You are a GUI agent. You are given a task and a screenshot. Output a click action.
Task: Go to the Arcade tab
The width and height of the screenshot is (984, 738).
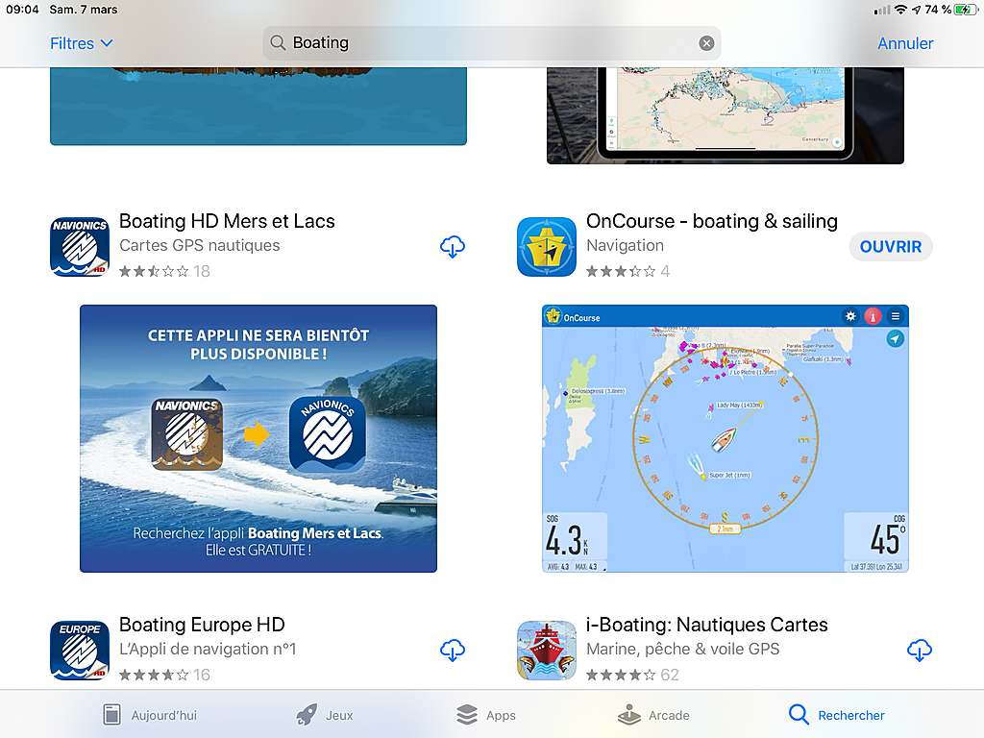pos(653,715)
